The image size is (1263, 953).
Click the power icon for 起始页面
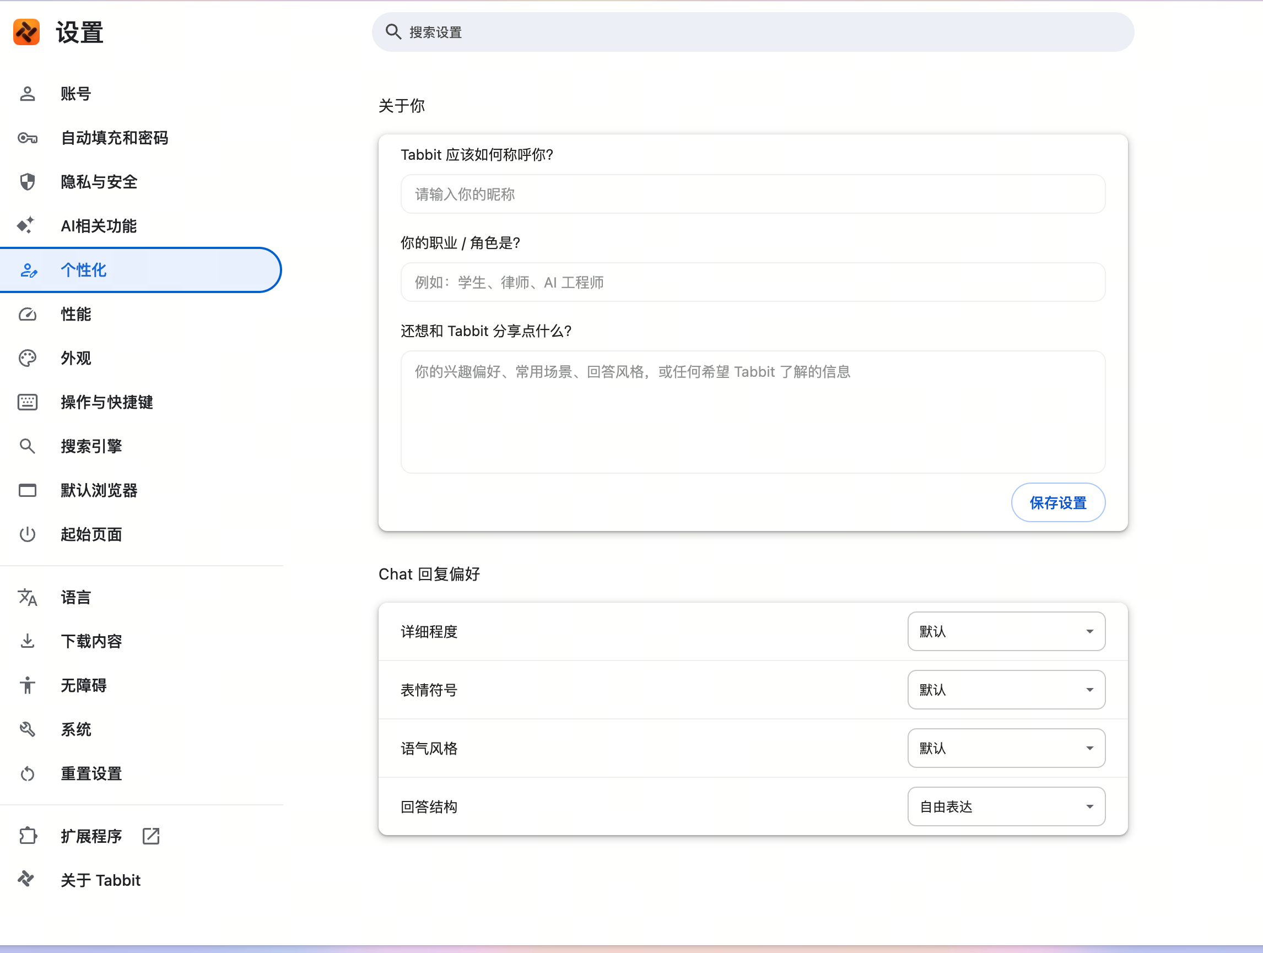pos(28,534)
